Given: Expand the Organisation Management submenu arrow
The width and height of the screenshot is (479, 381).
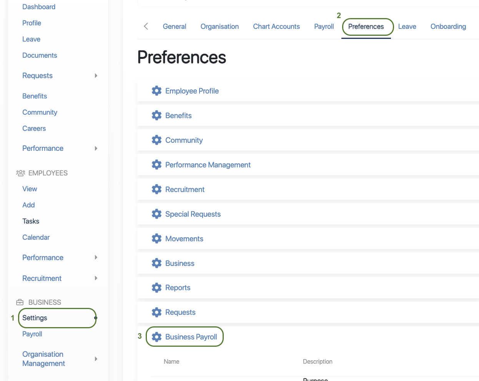Looking at the screenshot, I should tap(96, 359).
